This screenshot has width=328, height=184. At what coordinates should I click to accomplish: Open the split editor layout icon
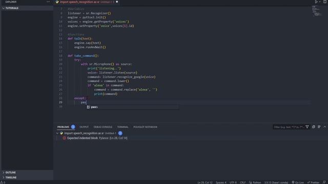pyautogui.click(x=325, y=2)
